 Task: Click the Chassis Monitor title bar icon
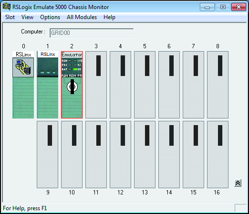tap(7, 7)
